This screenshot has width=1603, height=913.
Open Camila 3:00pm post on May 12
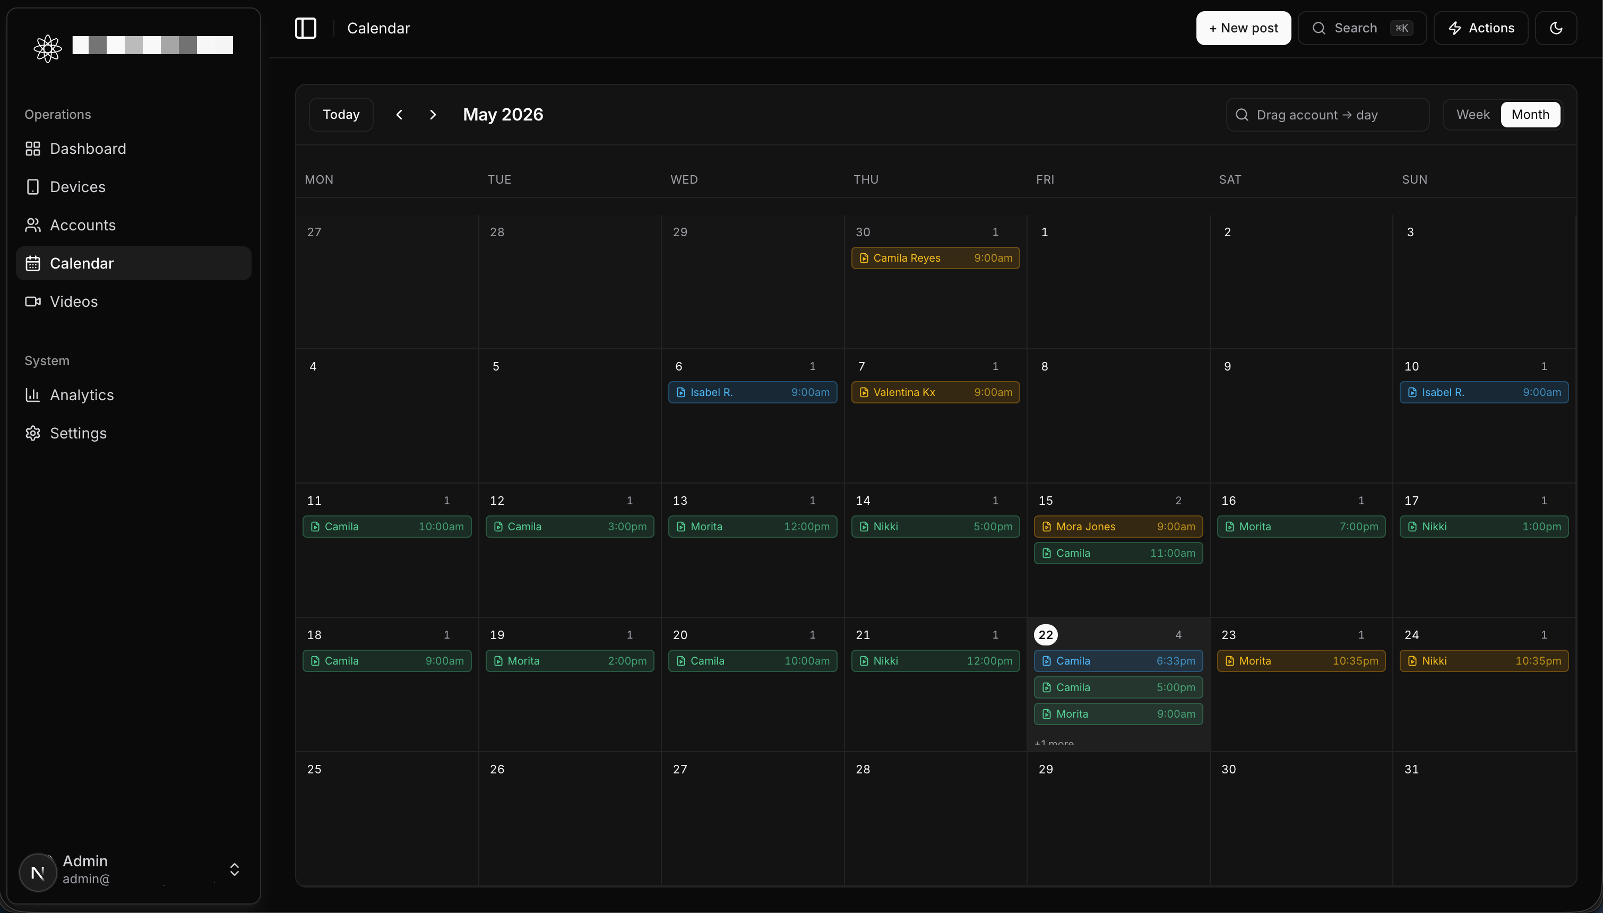tap(570, 527)
